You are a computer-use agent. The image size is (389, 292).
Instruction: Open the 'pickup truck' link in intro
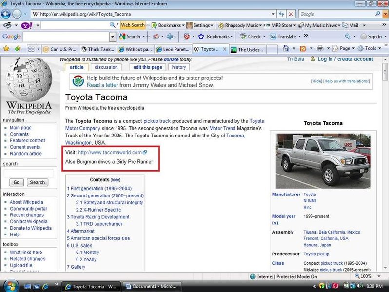pos(157,121)
